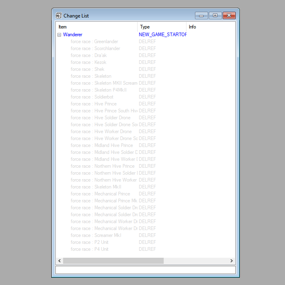
Task: Click DELREF in the P4 Unit row
Action: tap(147, 249)
